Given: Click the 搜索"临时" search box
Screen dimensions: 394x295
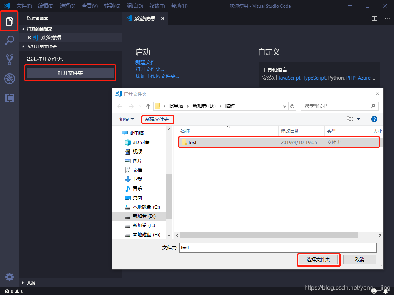Looking at the screenshot, I should coord(339,106).
